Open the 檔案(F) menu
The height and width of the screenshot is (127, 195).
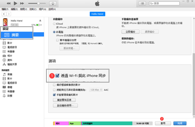[5, 9]
